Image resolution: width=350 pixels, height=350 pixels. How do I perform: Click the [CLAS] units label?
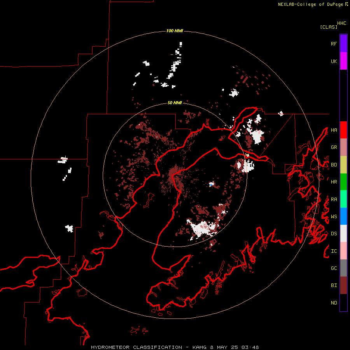(329, 27)
